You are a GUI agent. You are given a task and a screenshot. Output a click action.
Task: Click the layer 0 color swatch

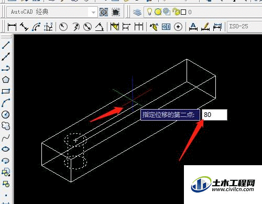(x=183, y=12)
